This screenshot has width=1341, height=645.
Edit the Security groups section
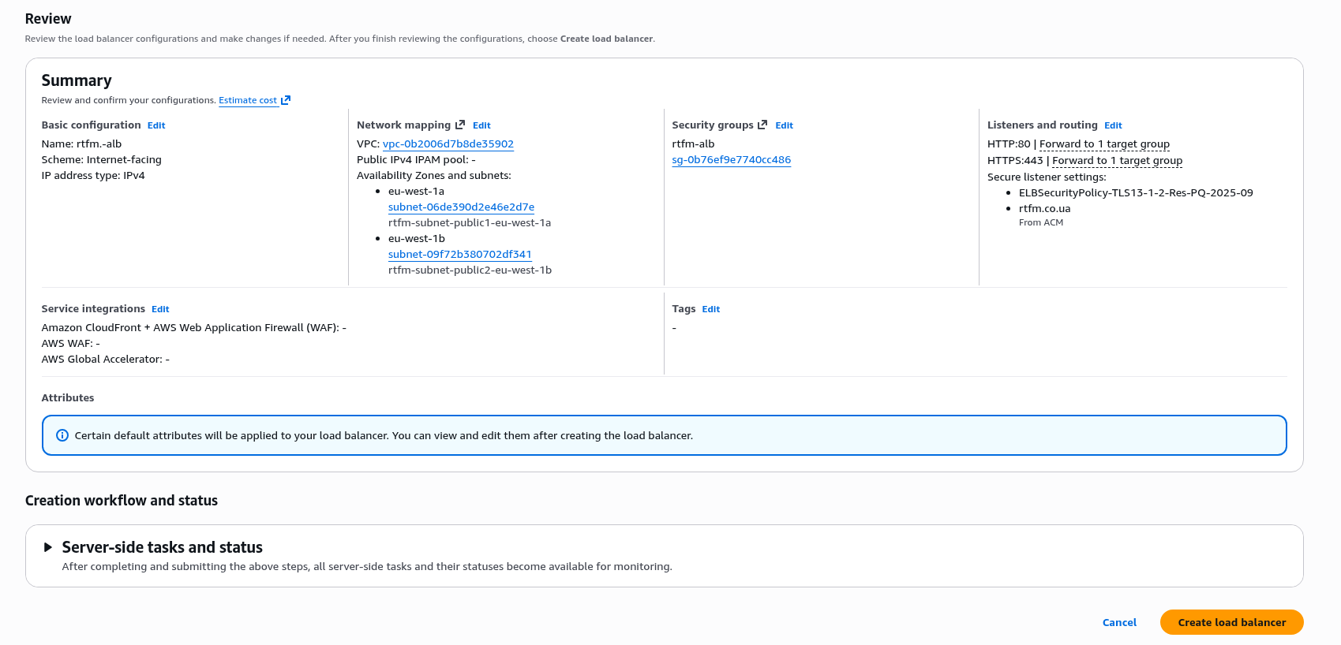(784, 125)
